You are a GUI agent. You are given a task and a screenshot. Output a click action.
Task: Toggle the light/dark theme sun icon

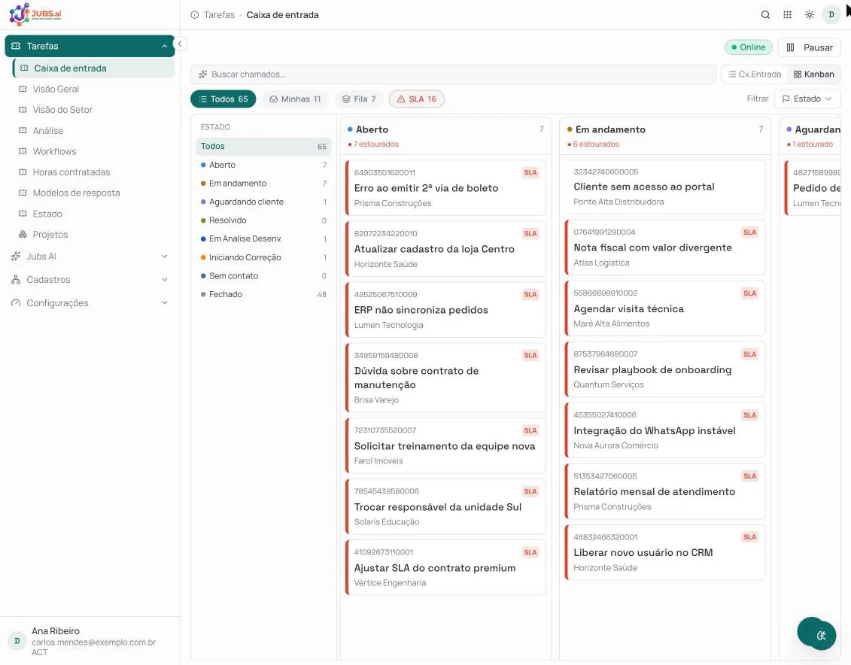pyautogui.click(x=809, y=14)
